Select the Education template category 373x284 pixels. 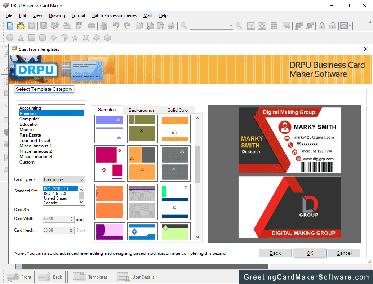click(52, 124)
